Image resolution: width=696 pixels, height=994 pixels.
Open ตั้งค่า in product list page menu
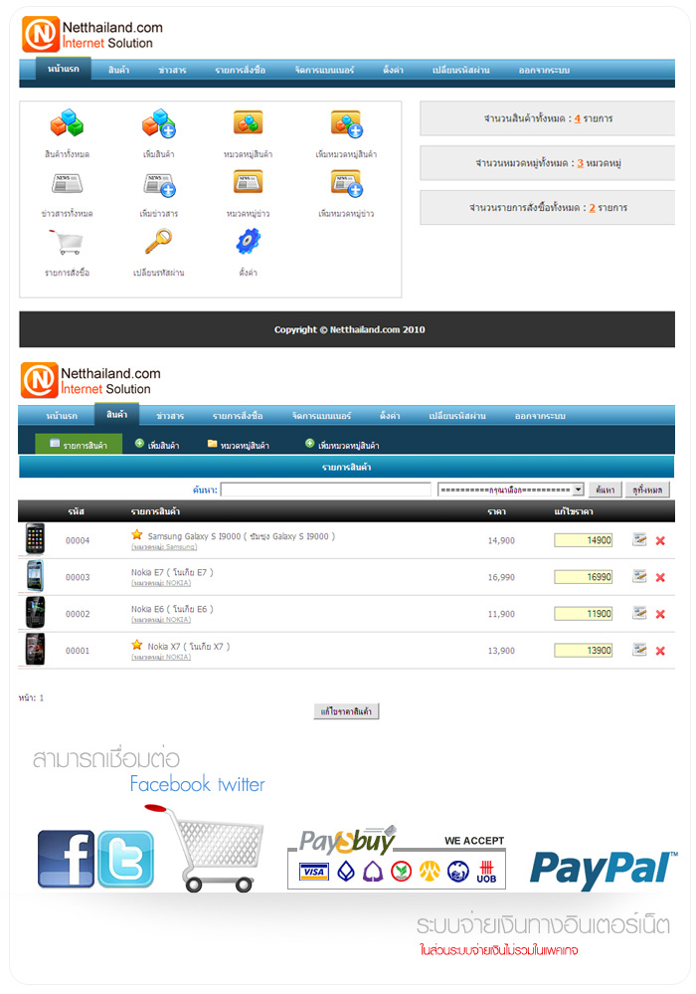click(x=390, y=416)
